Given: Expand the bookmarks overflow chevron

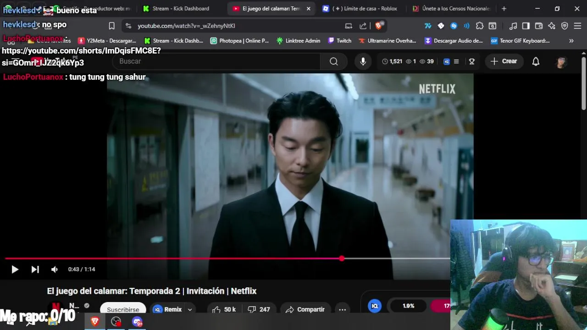Looking at the screenshot, I should [571, 41].
